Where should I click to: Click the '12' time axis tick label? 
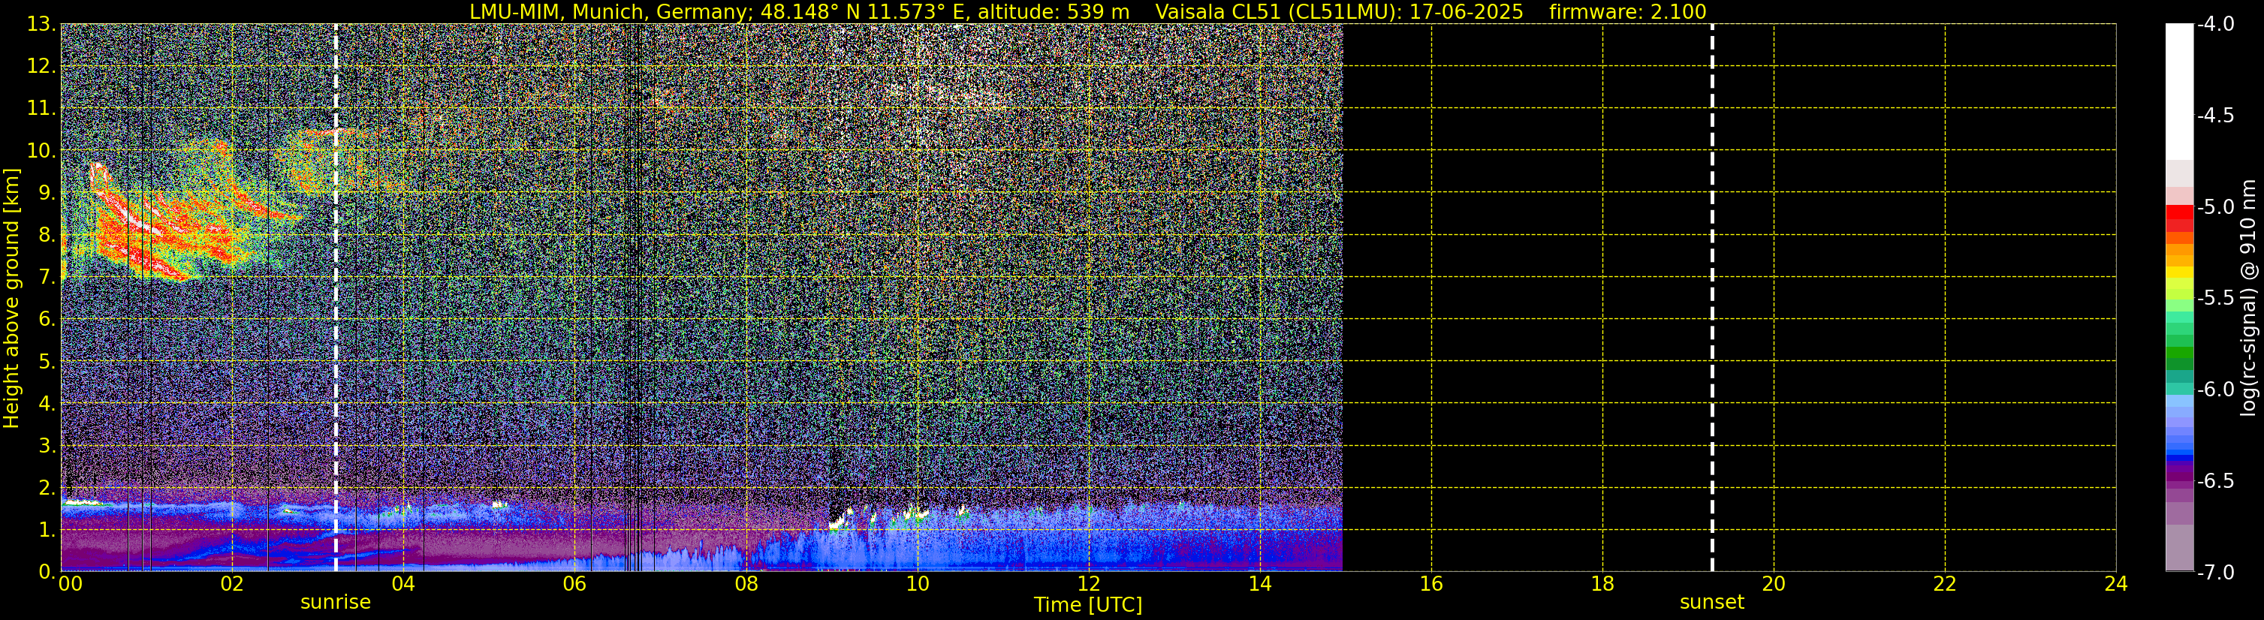[x=1088, y=584]
